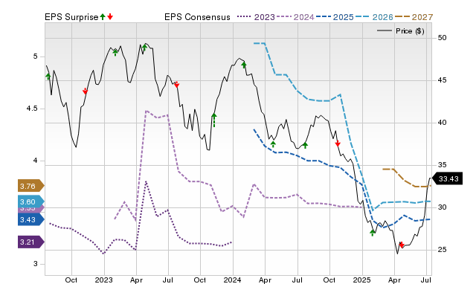Click the 2025 label on the time axis
This screenshot has height=284, width=476.
[362, 280]
